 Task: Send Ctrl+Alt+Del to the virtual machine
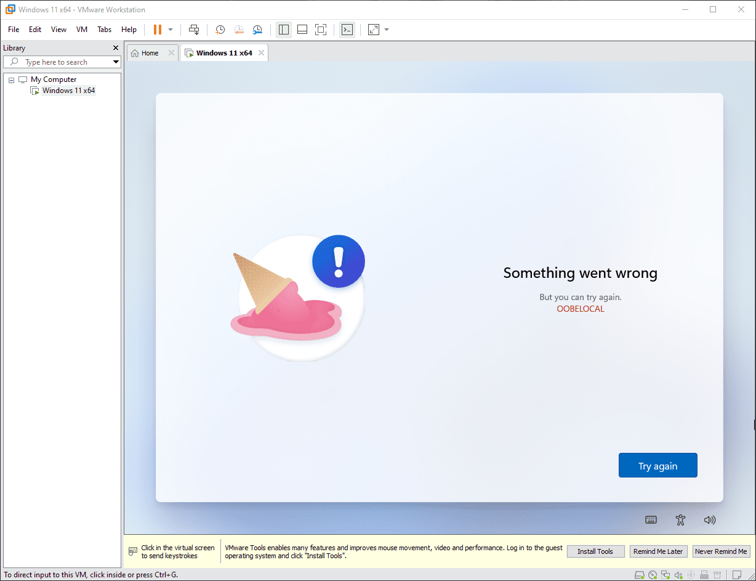tap(194, 30)
